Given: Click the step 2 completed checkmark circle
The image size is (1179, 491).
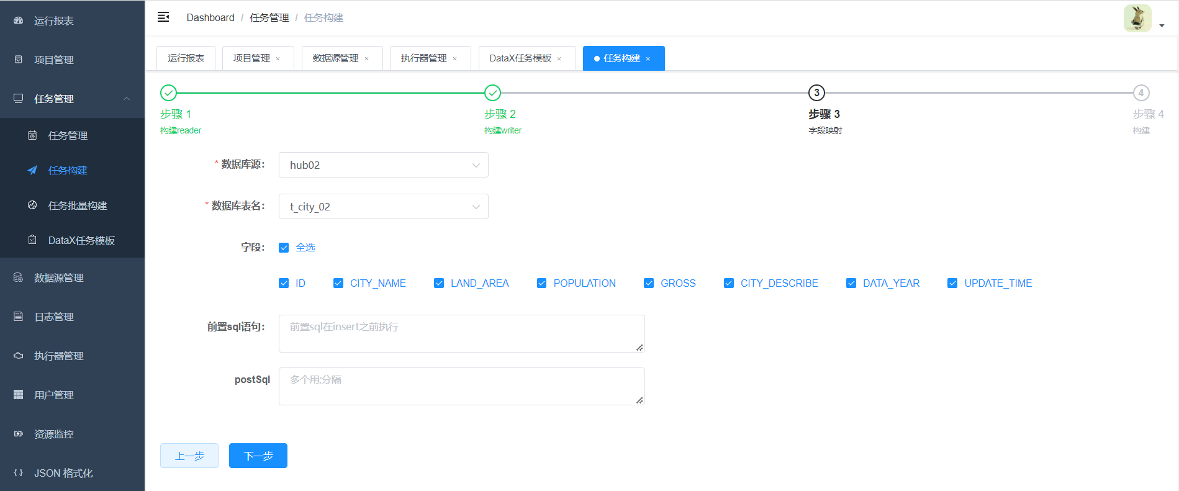Looking at the screenshot, I should pos(492,93).
